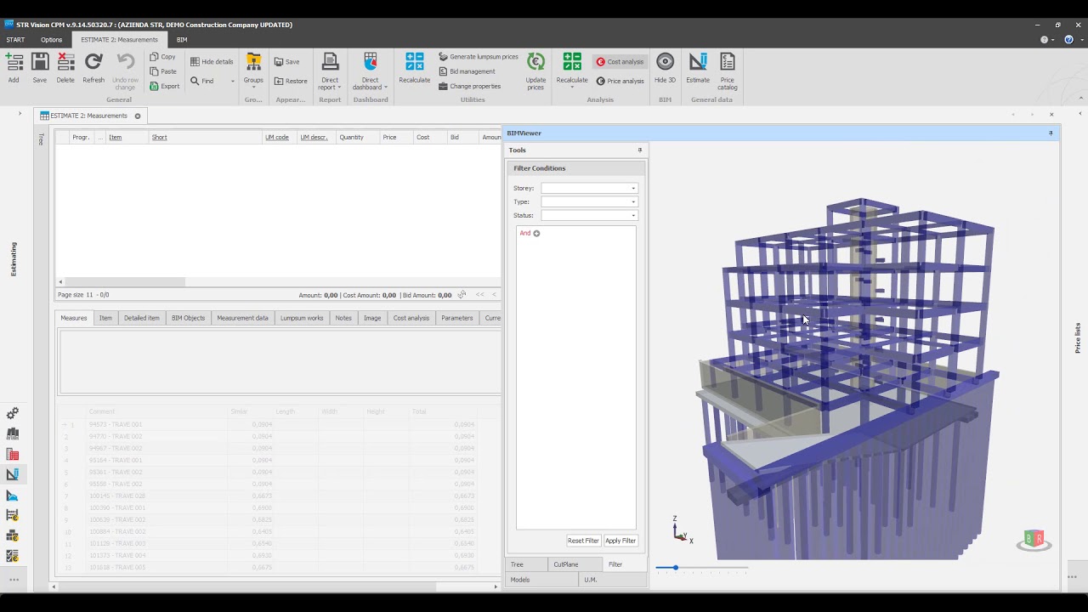Click Change properties
Viewport: 1088px width, 612px height.
coord(469,86)
